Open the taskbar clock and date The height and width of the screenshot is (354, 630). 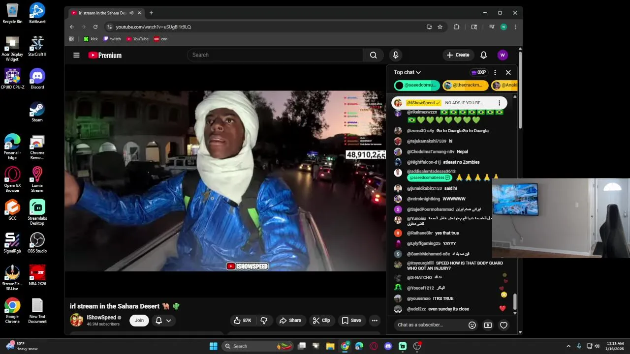coord(615,346)
